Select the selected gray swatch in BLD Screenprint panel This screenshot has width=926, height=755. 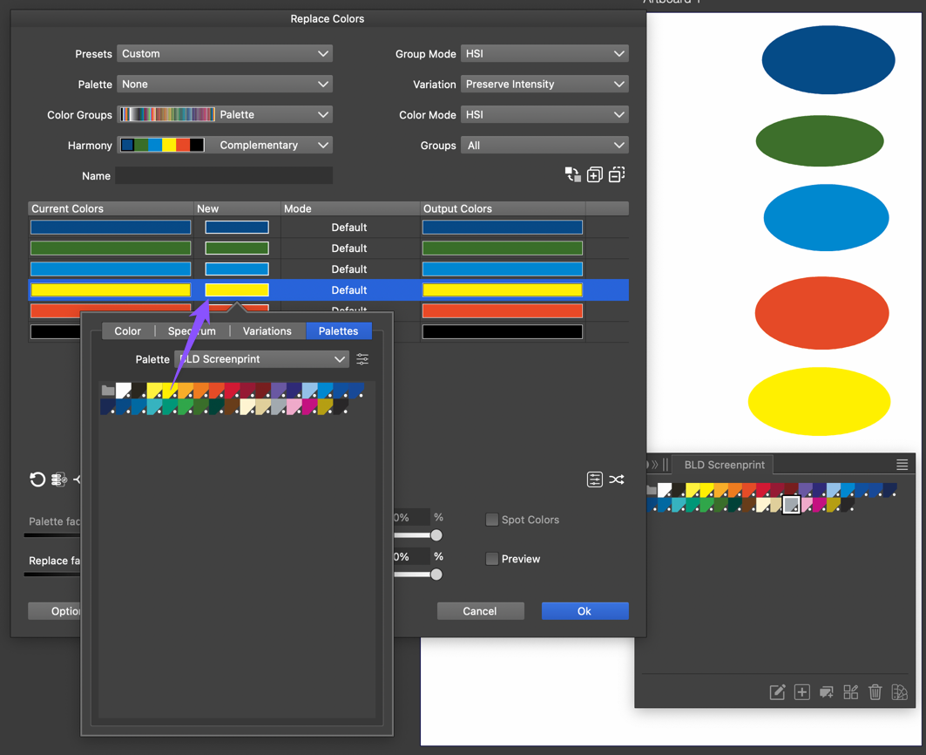pos(791,505)
